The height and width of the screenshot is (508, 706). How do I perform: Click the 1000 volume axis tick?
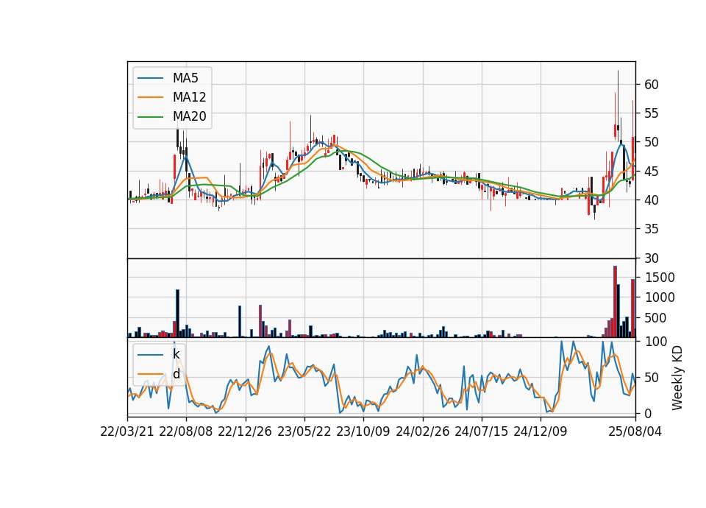[x=660, y=297]
